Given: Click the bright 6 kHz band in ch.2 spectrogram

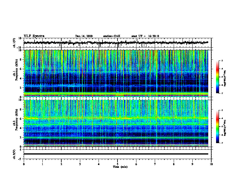Looking at the screenshot, I should pos(116,118).
